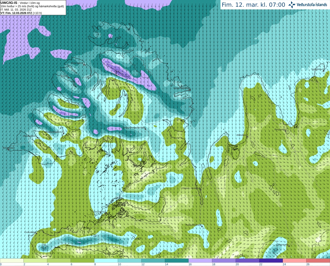The image size is (330, 266).
Task: Select the 14–16 m/s dark teal legend swatch
Action: (x=177, y=261)
